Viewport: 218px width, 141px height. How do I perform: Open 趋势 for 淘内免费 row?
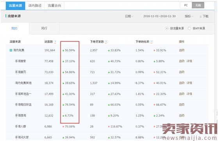click(182, 50)
